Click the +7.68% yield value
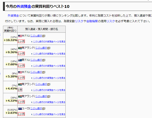The width and height of the screenshot is (152, 118). tap(11, 64)
